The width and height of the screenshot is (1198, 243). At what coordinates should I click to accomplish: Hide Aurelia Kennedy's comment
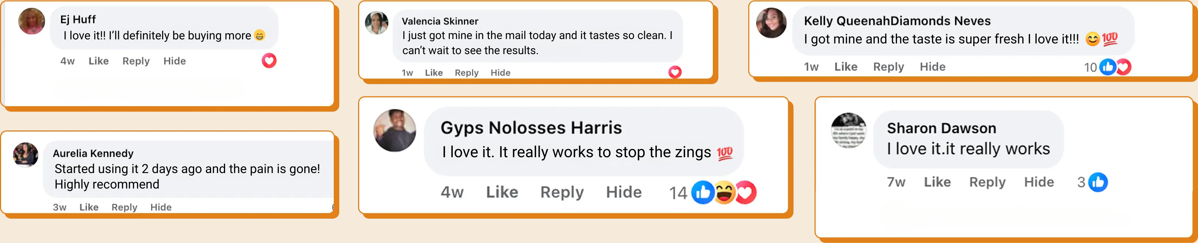click(161, 207)
